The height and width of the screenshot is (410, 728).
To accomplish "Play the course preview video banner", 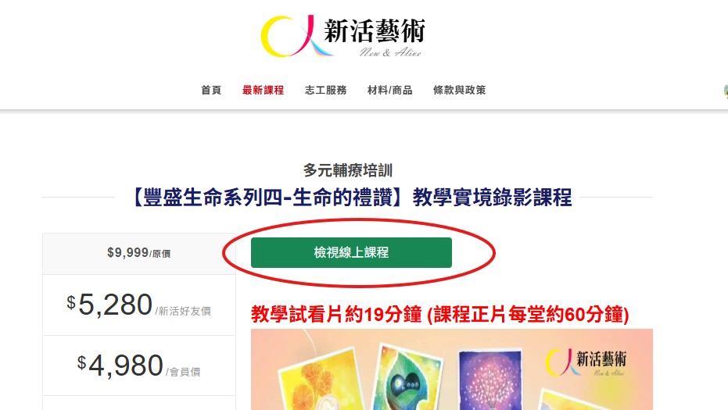I will tap(452, 369).
